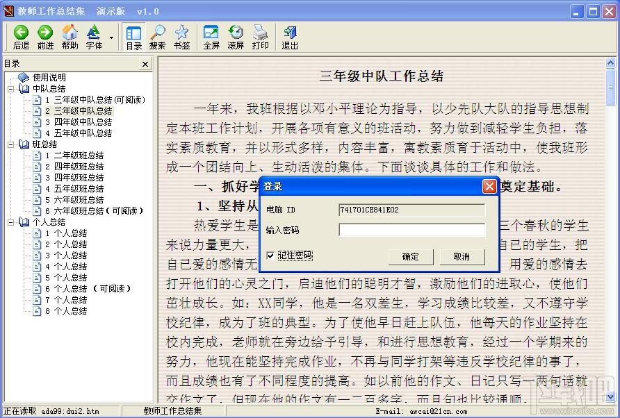
Task: Toggle the 目录 contents panel button
Action: (133, 37)
